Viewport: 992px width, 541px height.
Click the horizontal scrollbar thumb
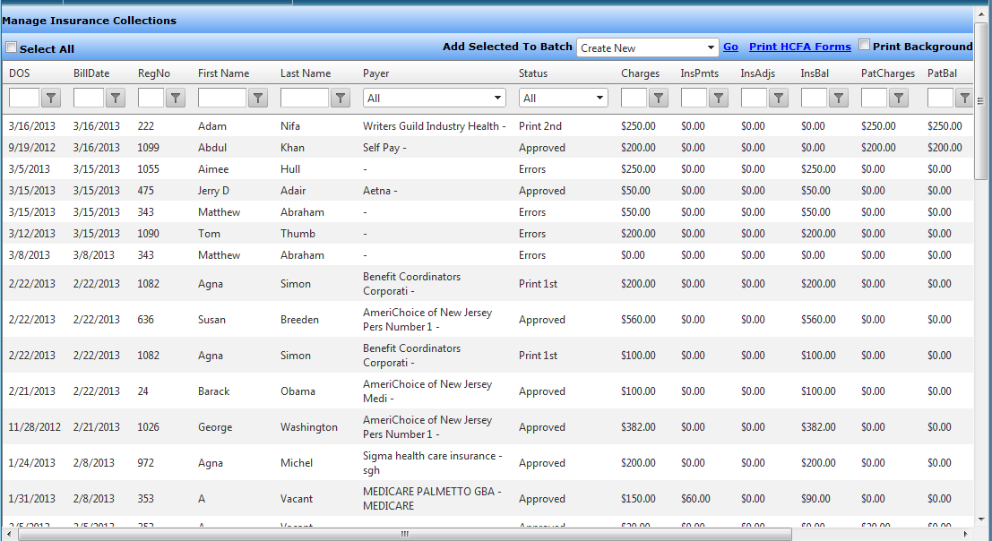[x=404, y=534]
